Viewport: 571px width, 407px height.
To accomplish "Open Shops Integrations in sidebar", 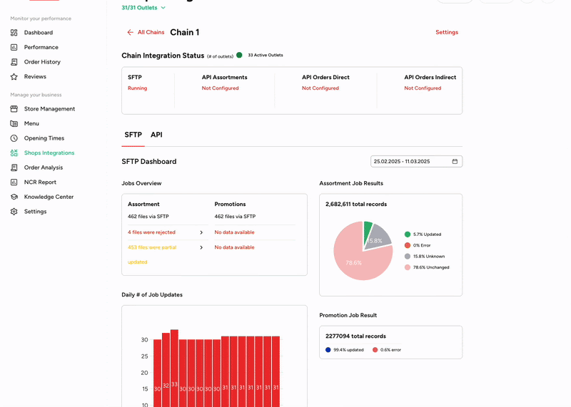I will [49, 153].
